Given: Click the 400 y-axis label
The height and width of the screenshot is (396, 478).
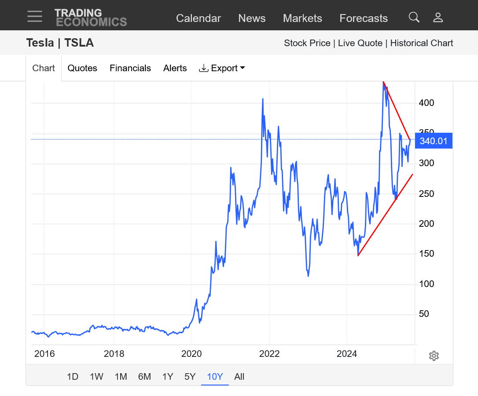Looking at the screenshot, I should point(427,103).
